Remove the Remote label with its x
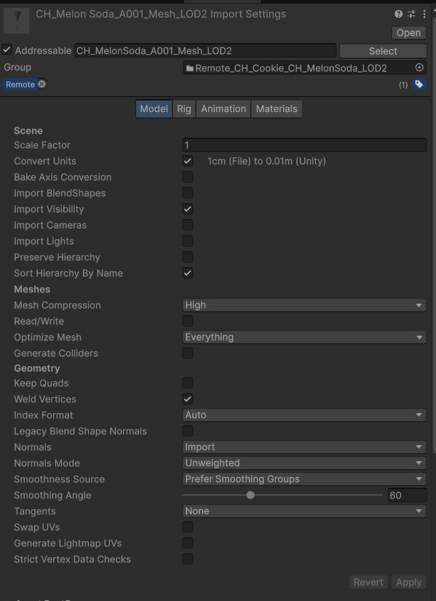Viewport: 436px width, 601px height. (x=42, y=84)
